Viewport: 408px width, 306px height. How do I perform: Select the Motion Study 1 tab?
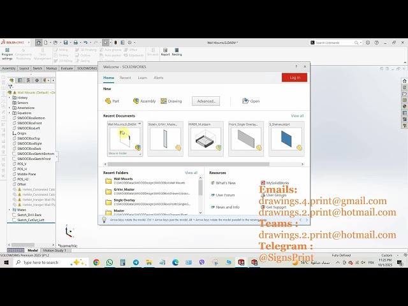[x=54, y=251]
